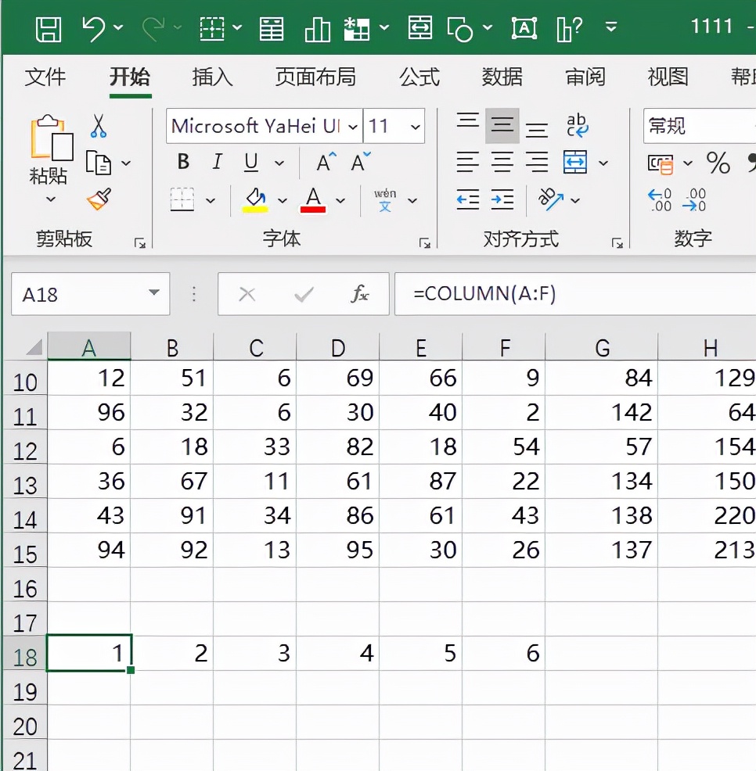Image resolution: width=756 pixels, height=771 pixels.
Task: Apply yellow fill color to cell
Action: coord(255,200)
